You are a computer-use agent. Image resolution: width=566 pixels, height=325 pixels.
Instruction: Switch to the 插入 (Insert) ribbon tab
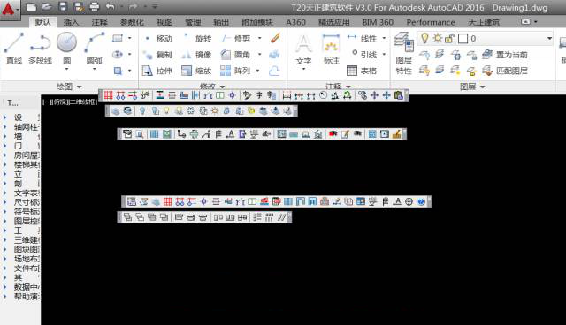71,22
